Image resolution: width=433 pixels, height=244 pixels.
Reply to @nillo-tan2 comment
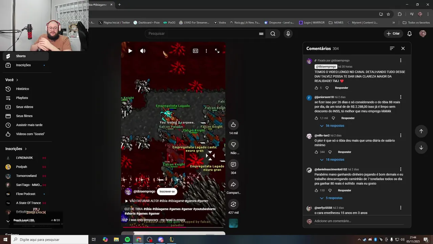[x=344, y=152]
